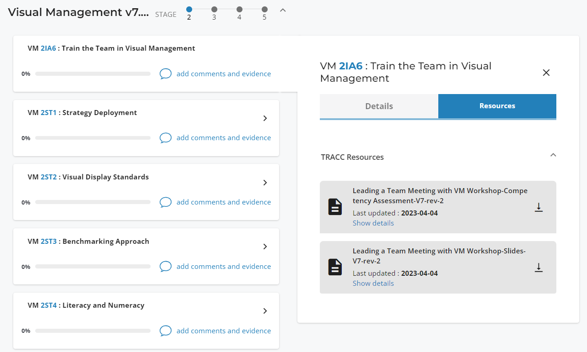587x352 pixels.
Task: Close the VM 2IA6 details panel
Action: (546, 72)
